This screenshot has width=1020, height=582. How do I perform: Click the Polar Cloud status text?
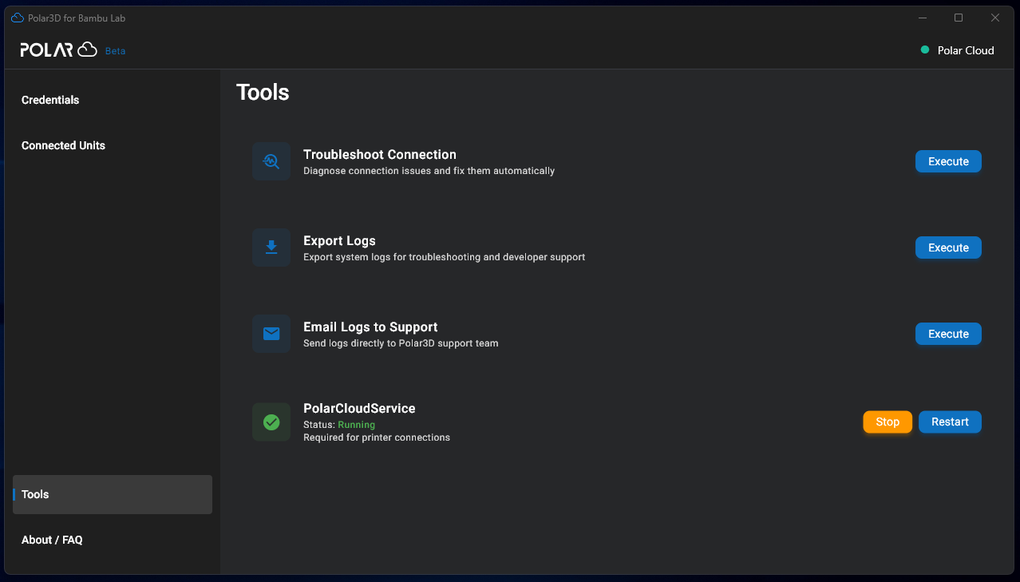965,50
